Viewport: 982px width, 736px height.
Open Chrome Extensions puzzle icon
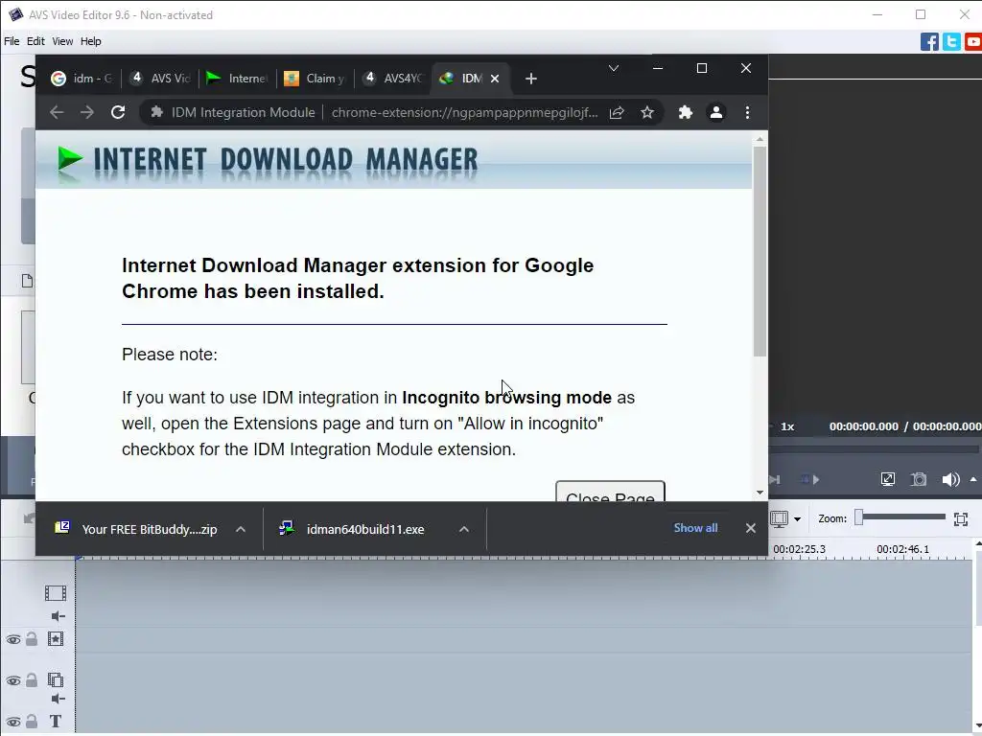(686, 113)
